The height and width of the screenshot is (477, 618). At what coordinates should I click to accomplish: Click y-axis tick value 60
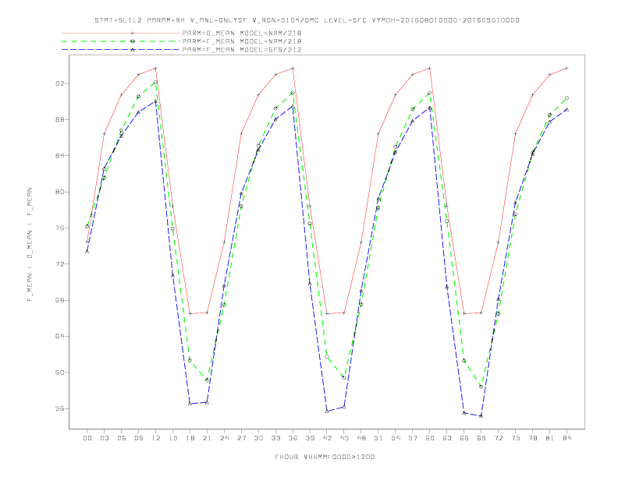[59, 372]
